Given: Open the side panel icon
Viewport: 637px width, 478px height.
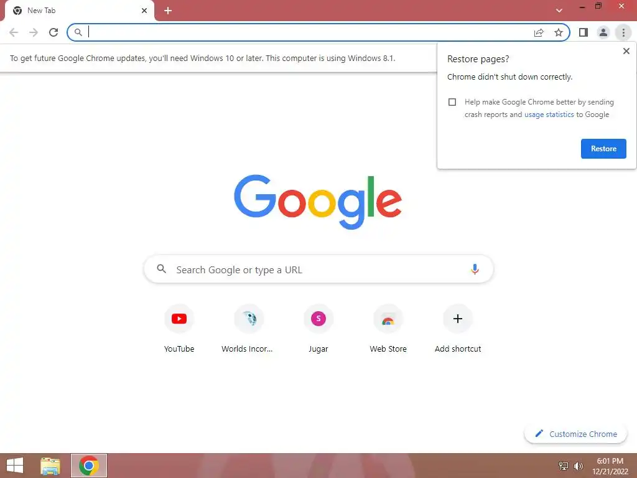Looking at the screenshot, I should click(x=584, y=32).
